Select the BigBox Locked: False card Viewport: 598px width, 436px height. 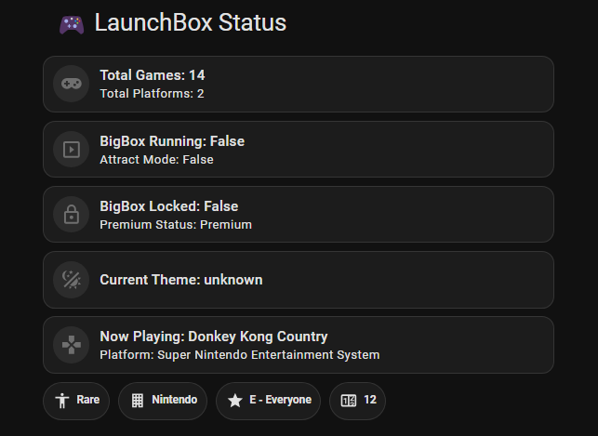299,214
